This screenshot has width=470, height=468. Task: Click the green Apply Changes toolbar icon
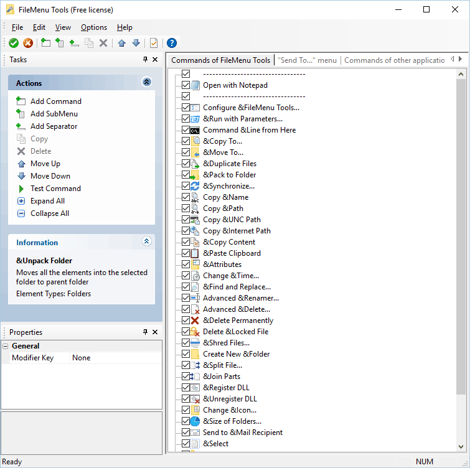coord(14,43)
